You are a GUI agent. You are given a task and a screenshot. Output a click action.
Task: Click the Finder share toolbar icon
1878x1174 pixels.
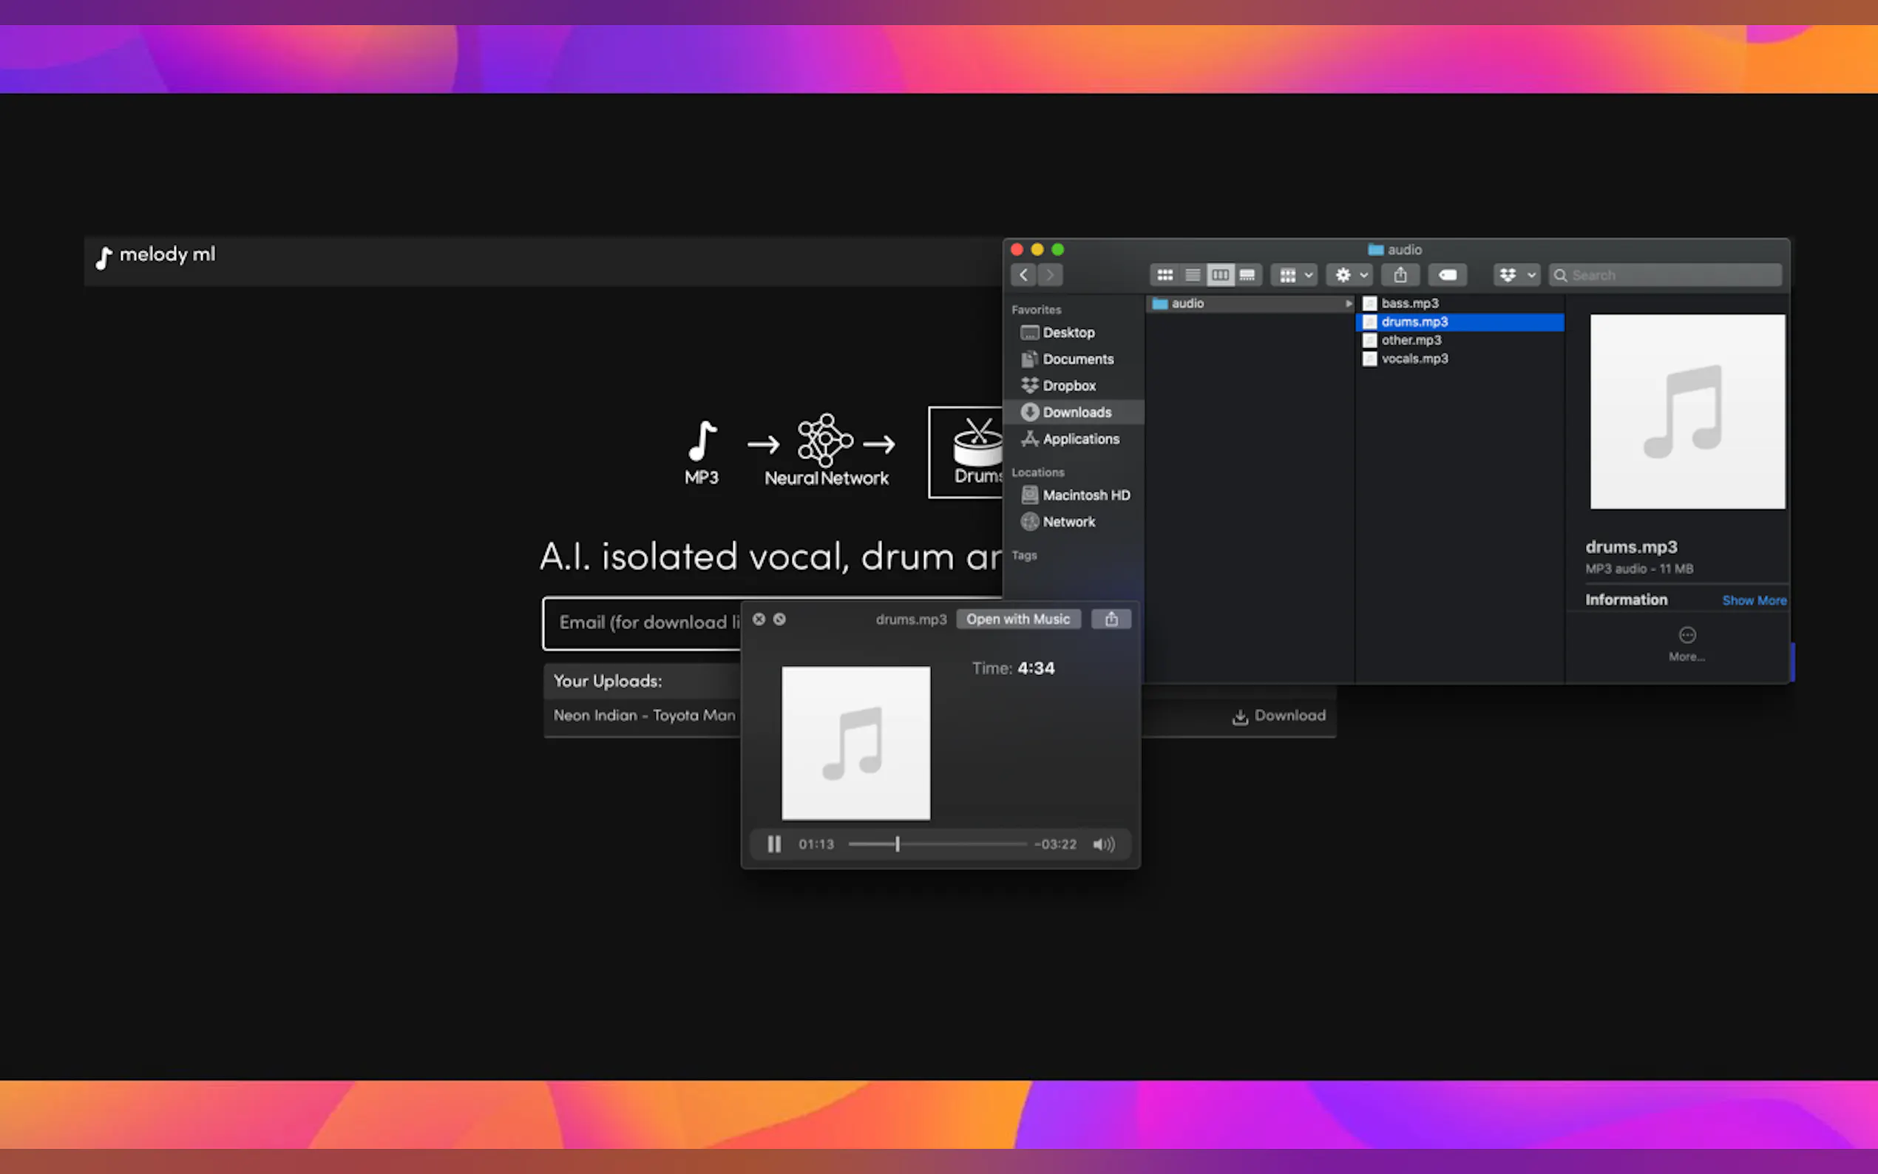pos(1400,275)
